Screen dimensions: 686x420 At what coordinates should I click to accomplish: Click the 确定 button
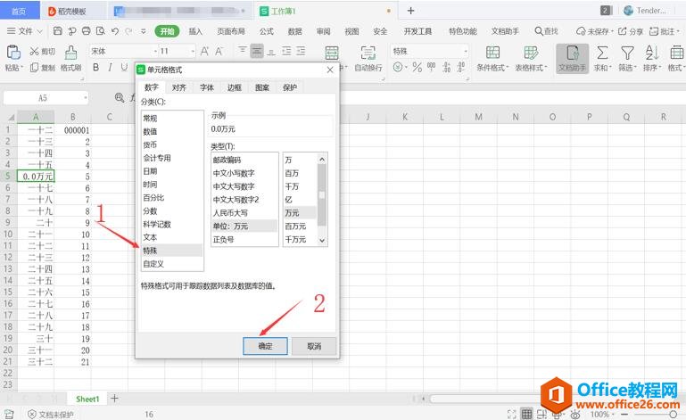(x=265, y=346)
